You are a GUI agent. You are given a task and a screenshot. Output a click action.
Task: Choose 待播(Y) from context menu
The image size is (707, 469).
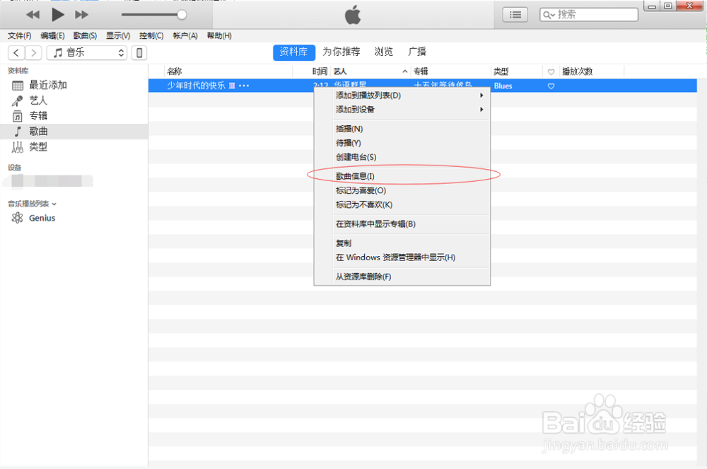(x=402, y=143)
